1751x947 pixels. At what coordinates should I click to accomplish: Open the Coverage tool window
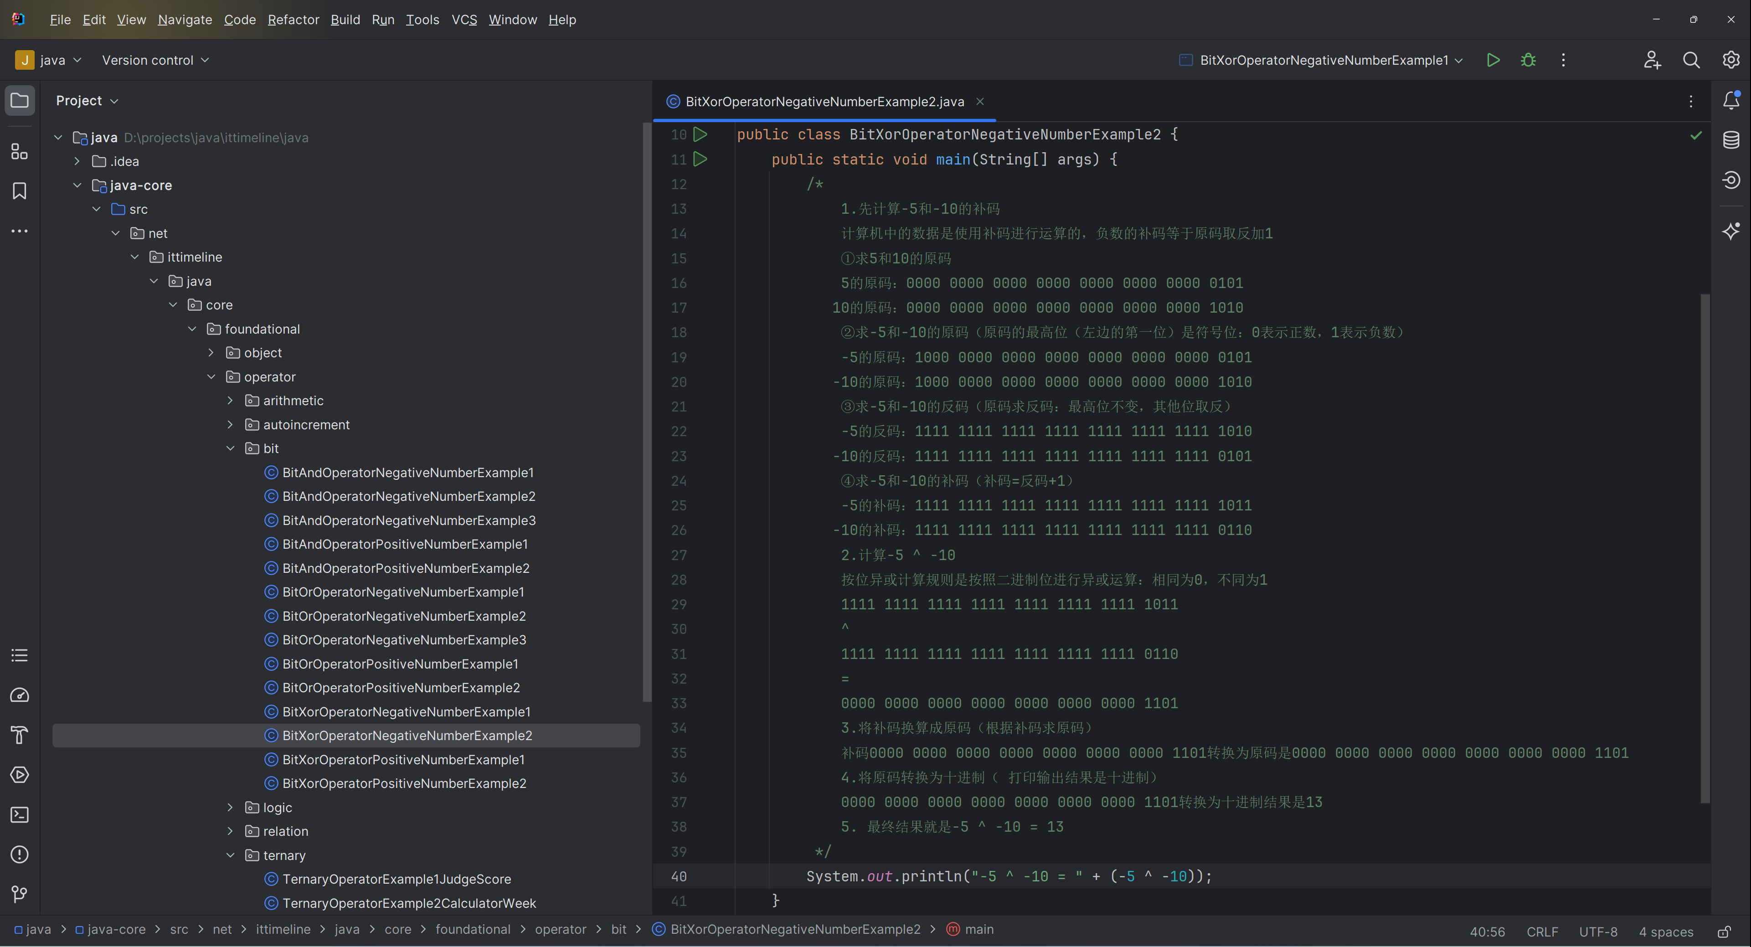[1731, 180]
